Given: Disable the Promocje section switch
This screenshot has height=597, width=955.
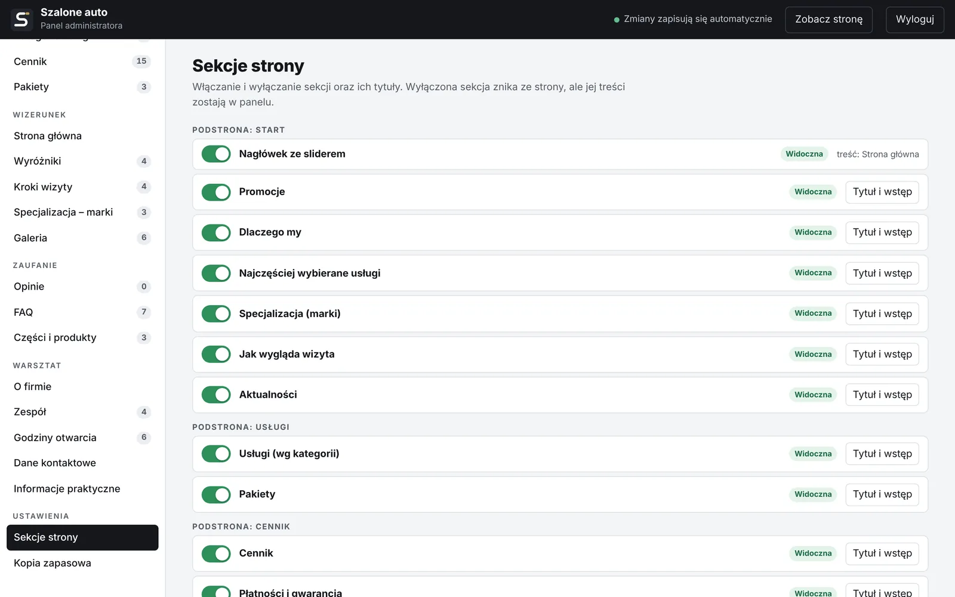Looking at the screenshot, I should [x=216, y=192].
